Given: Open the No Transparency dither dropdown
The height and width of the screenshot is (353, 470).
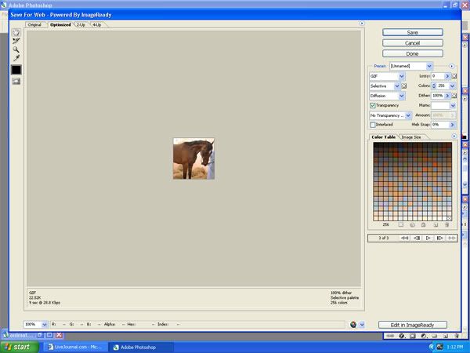Looking at the screenshot, I should coord(390,115).
